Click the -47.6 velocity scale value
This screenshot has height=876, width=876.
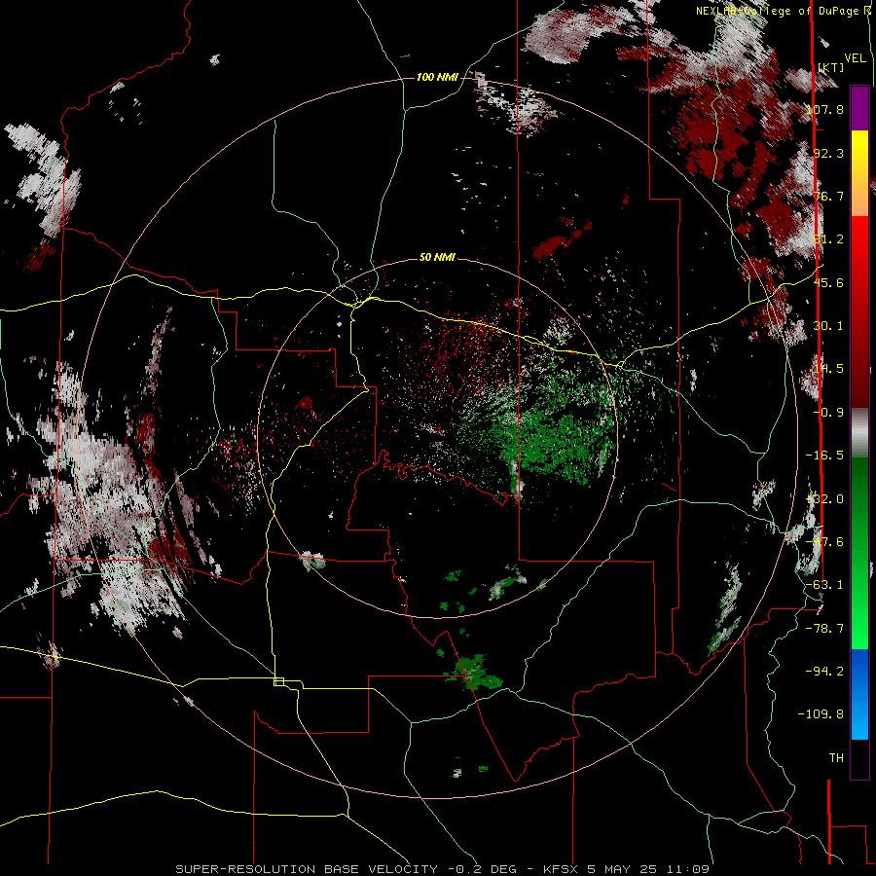[825, 542]
